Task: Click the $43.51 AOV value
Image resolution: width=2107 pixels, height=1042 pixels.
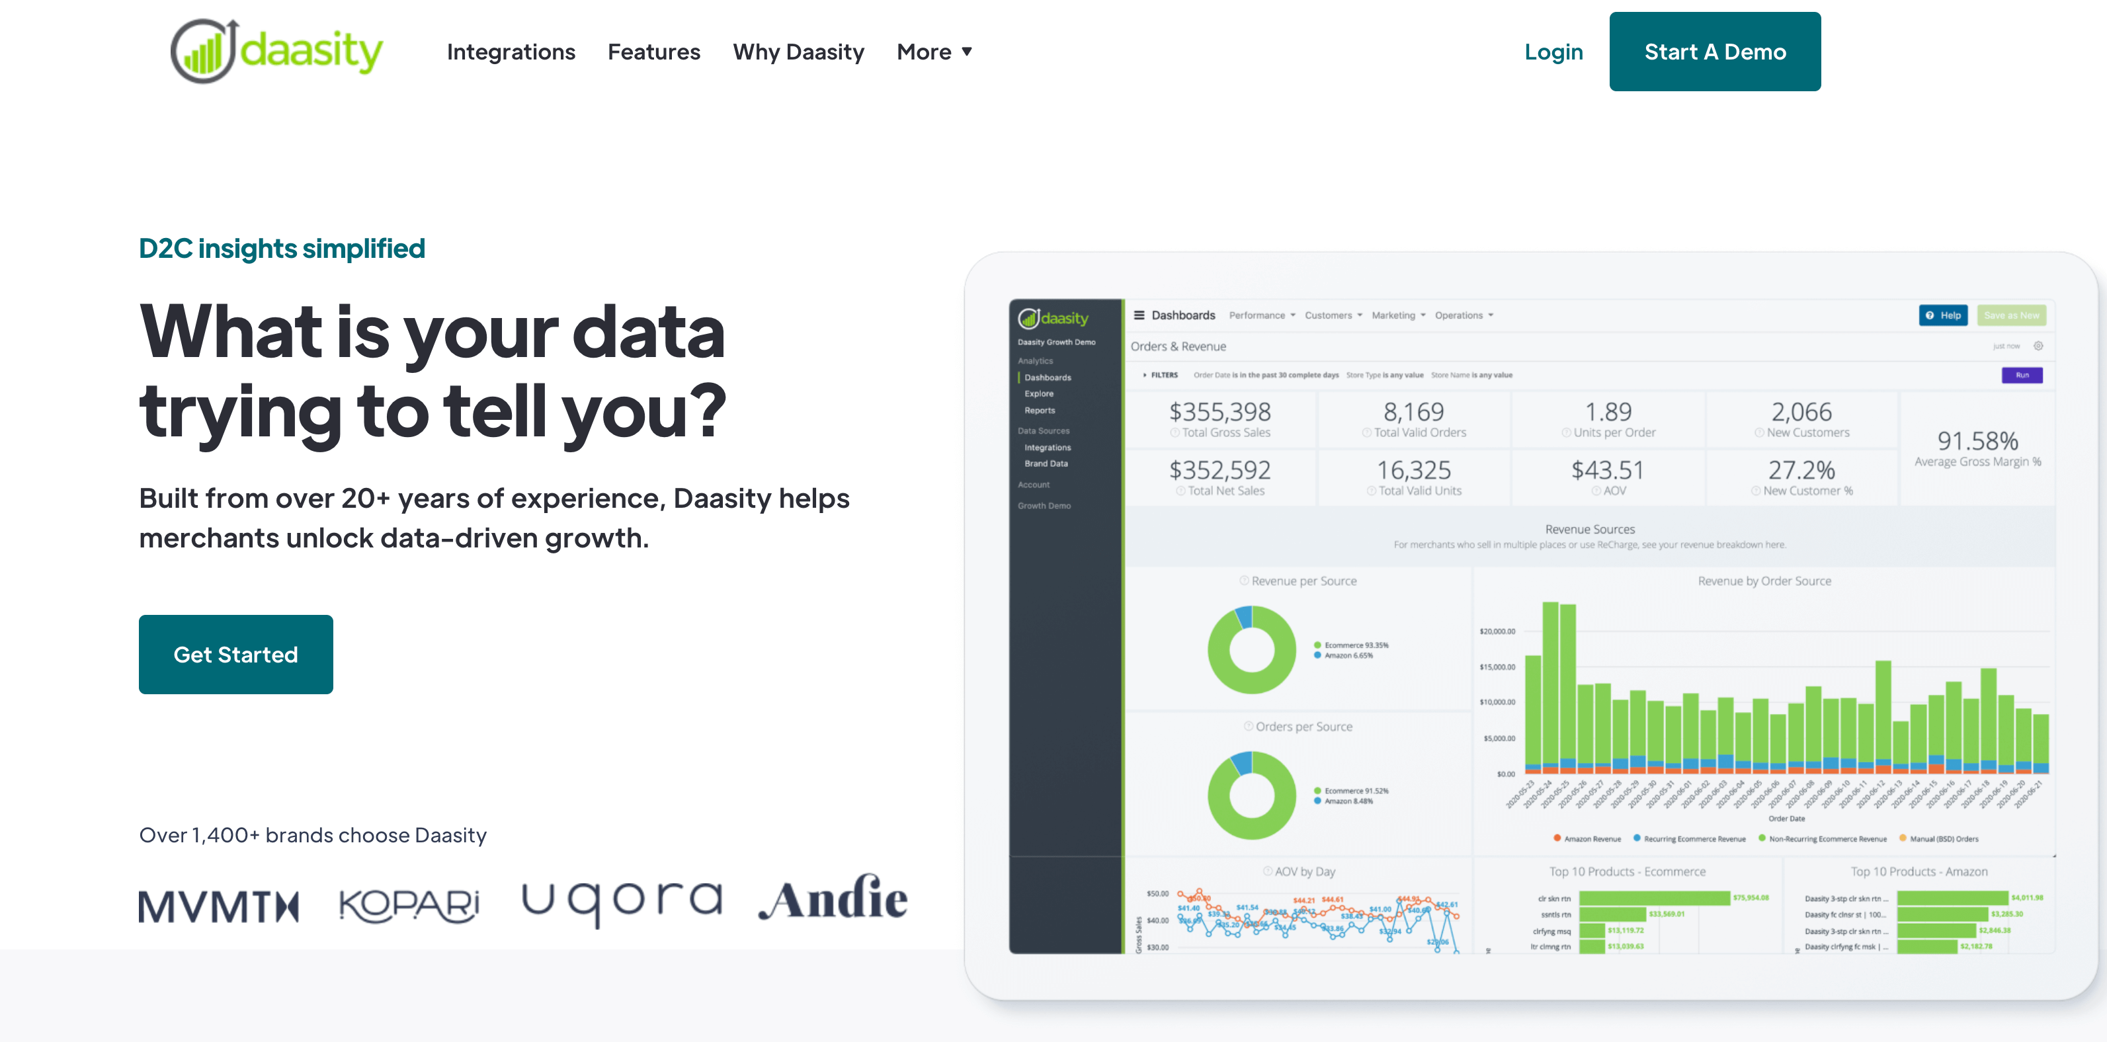Action: 1607,470
